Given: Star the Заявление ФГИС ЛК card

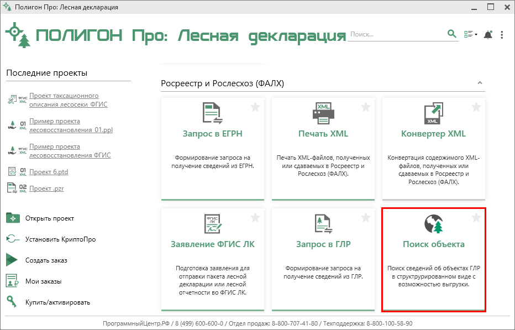Looking at the screenshot, I should tap(255, 217).
